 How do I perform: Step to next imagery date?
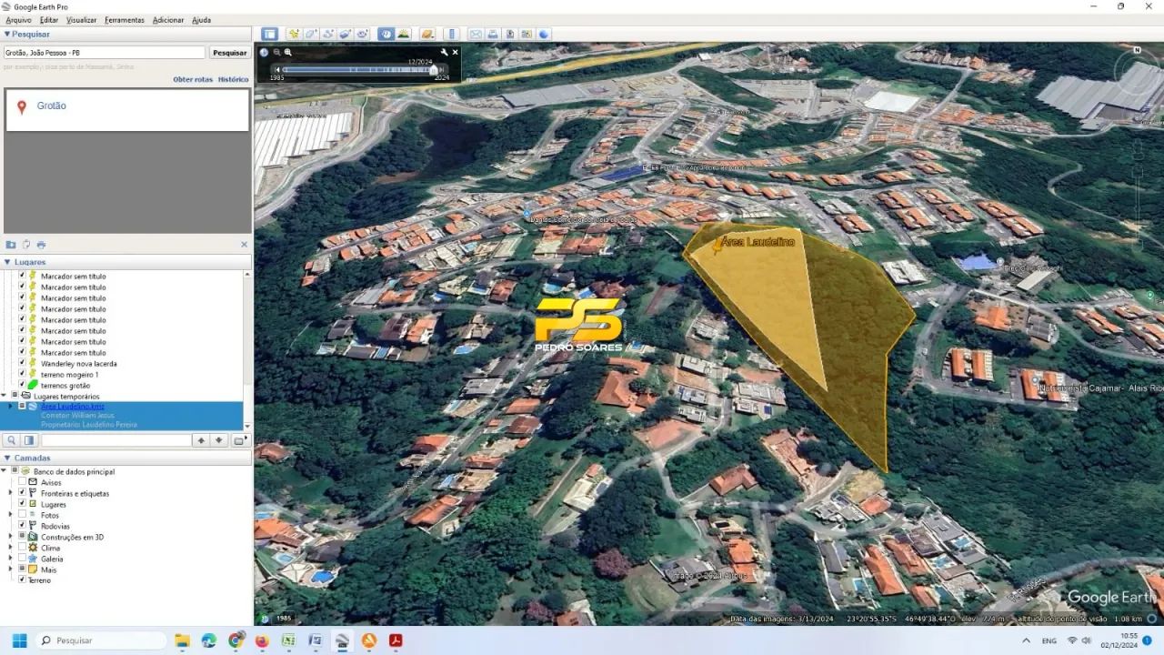click(444, 69)
